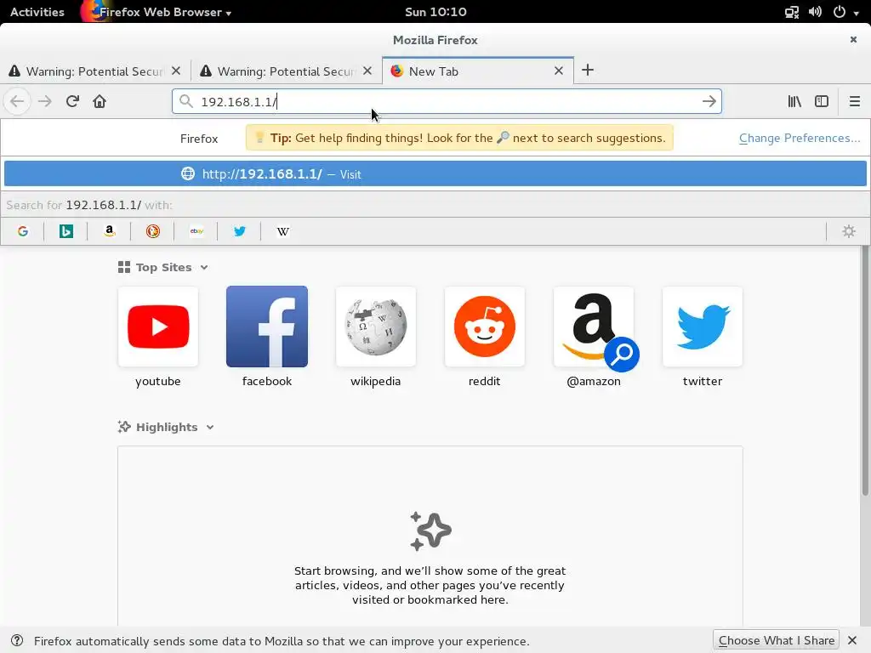The image size is (871, 653).
Task: Click the globe icon on Visit row
Action: click(188, 173)
